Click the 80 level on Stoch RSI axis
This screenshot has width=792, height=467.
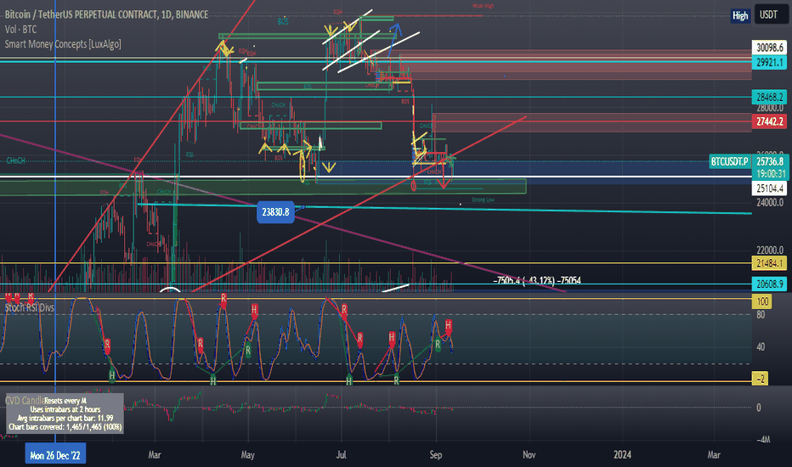[761, 314]
